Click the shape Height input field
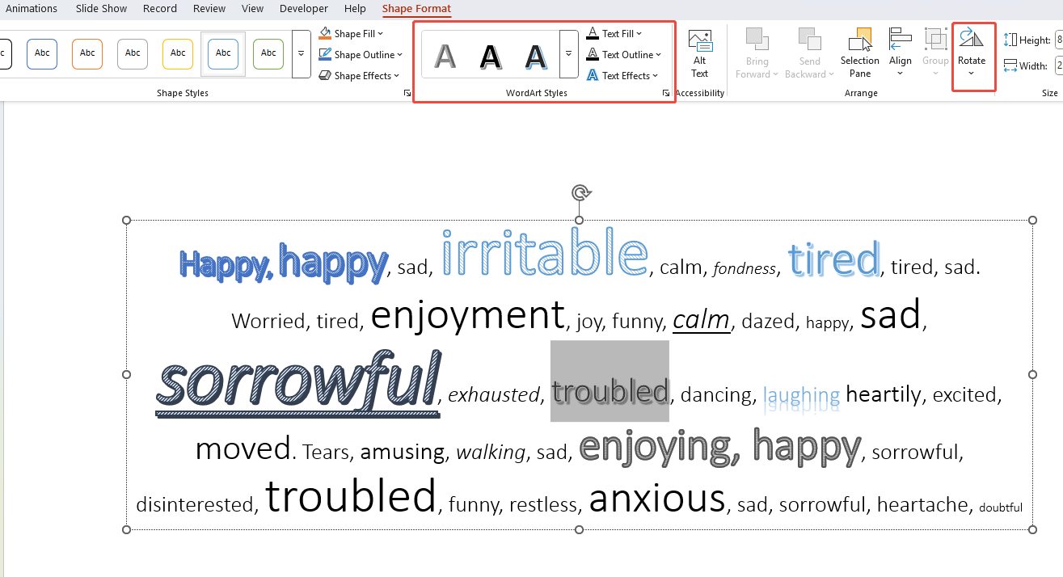The height and width of the screenshot is (577, 1063). point(1057,39)
